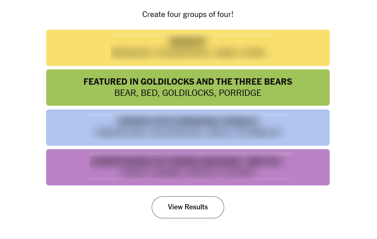Click the blurred title in the purple group

pos(188,161)
